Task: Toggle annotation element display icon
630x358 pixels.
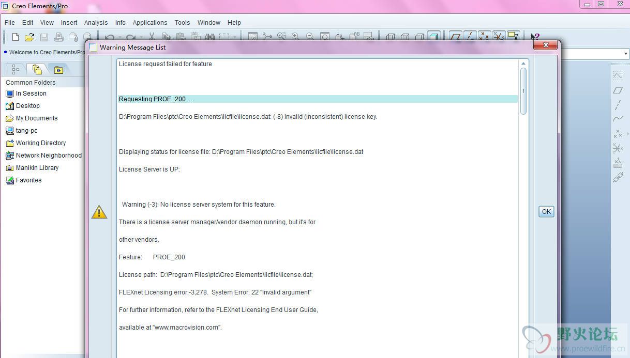Action: (x=513, y=37)
